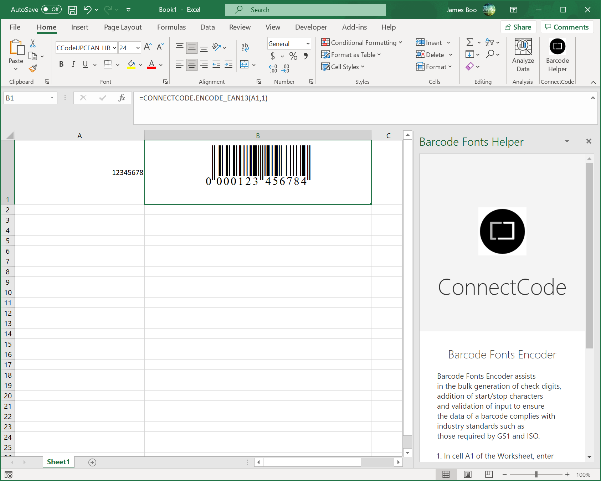Click Decrease Decimal icon
The height and width of the screenshot is (481, 601).
pos(285,68)
